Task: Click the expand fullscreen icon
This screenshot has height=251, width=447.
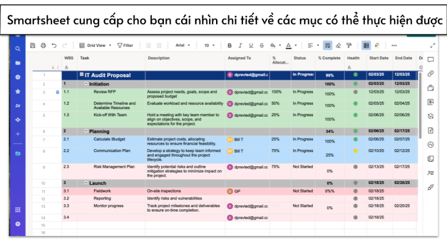Action: click(433, 46)
